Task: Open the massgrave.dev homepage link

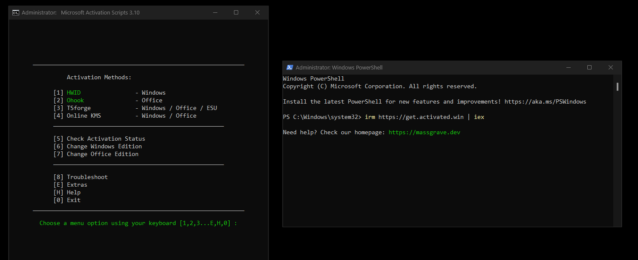Action: click(x=424, y=132)
